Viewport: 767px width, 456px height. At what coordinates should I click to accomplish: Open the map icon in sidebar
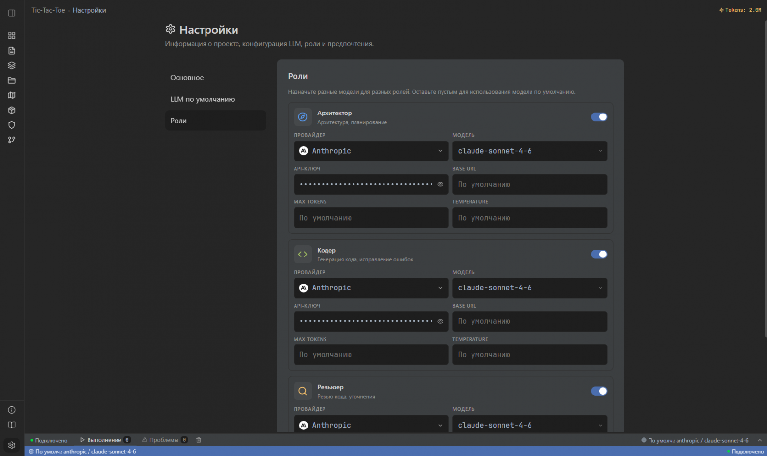12,95
